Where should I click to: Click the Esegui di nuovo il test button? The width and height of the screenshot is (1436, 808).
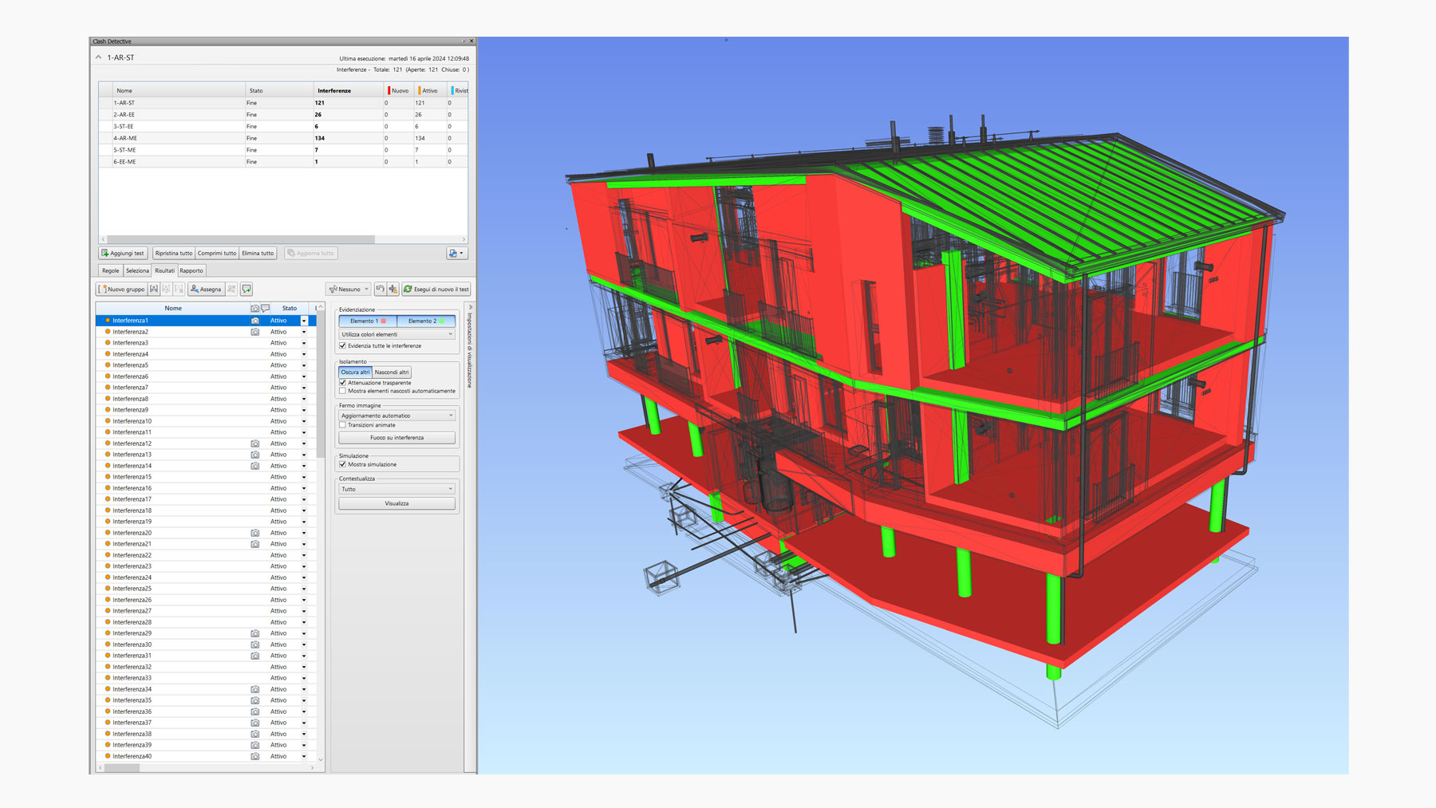click(436, 290)
